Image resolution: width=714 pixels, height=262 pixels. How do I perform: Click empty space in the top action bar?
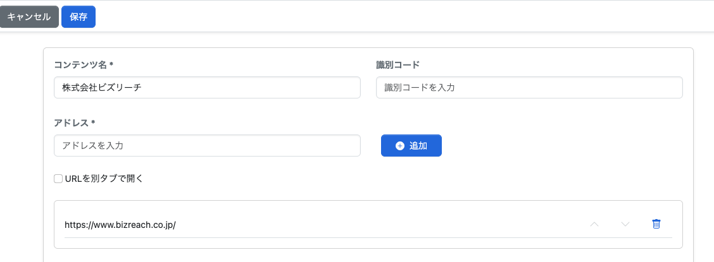[401, 16]
